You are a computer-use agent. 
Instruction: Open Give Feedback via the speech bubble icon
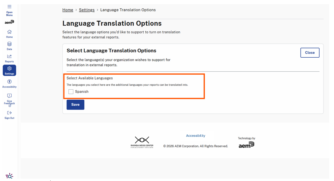(9, 96)
